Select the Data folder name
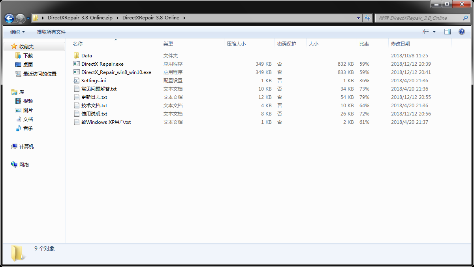 [87, 56]
